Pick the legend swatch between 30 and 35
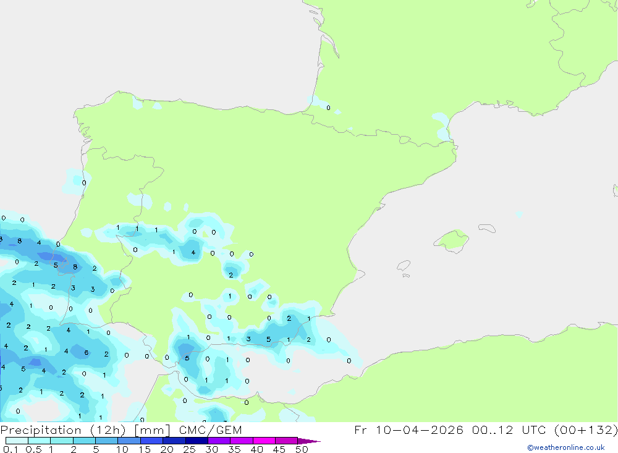The height and width of the screenshot is (453, 618). pyautogui.click(x=219, y=441)
